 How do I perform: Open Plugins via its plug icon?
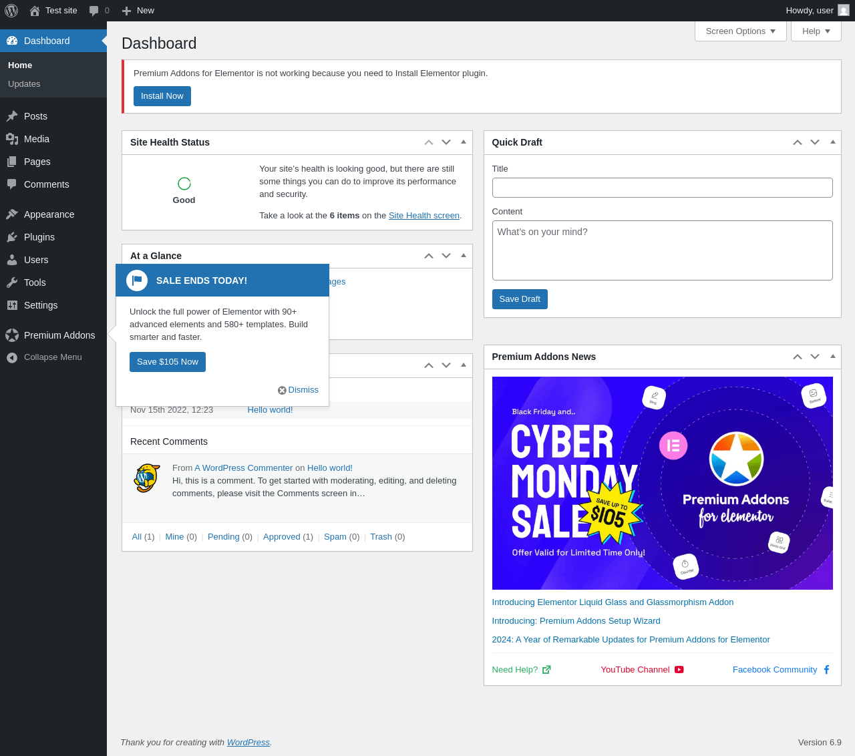click(x=12, y=237)
